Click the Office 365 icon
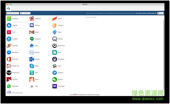 click(x=9, y=59)
